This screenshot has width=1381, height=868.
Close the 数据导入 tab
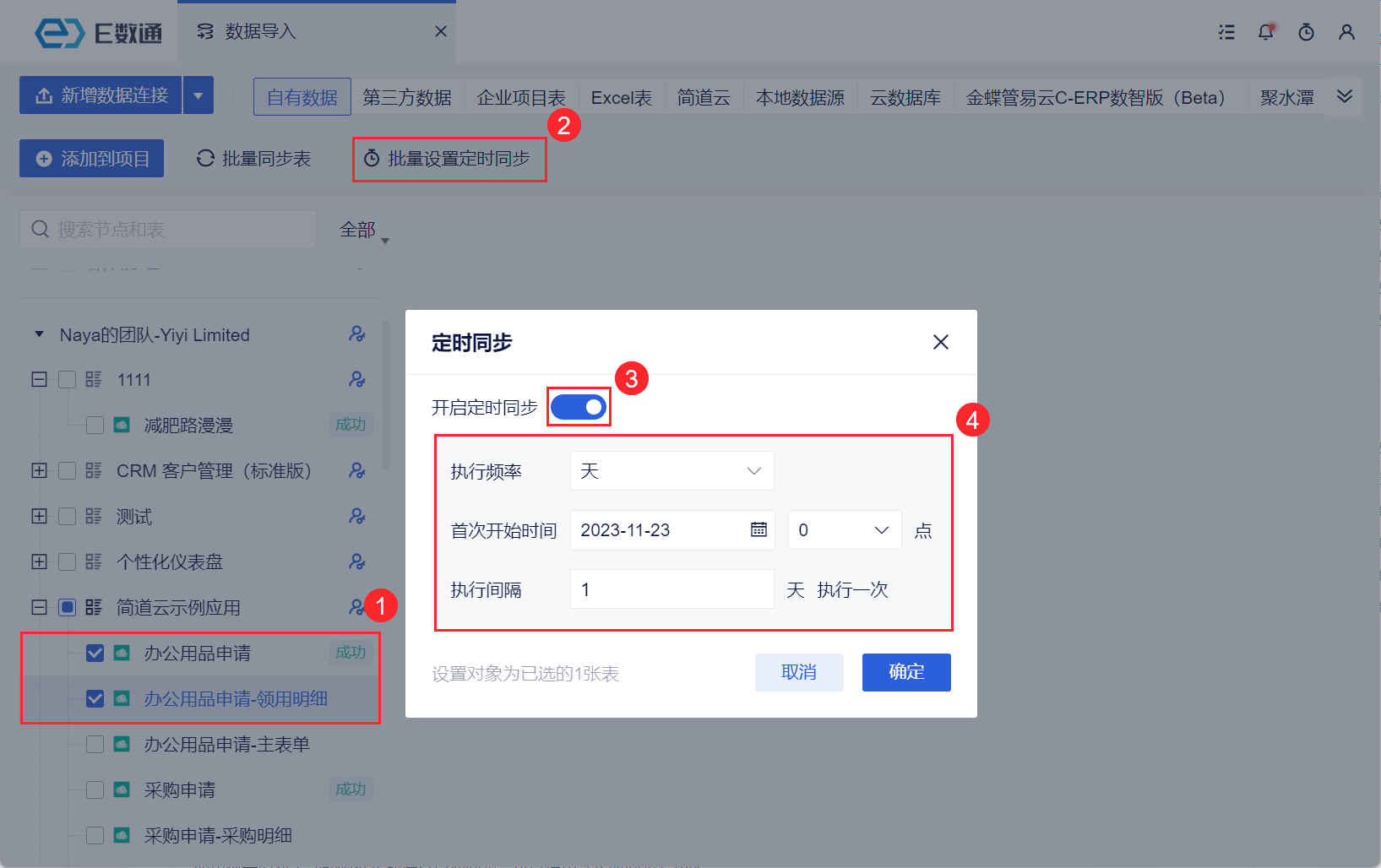(441, 31)
